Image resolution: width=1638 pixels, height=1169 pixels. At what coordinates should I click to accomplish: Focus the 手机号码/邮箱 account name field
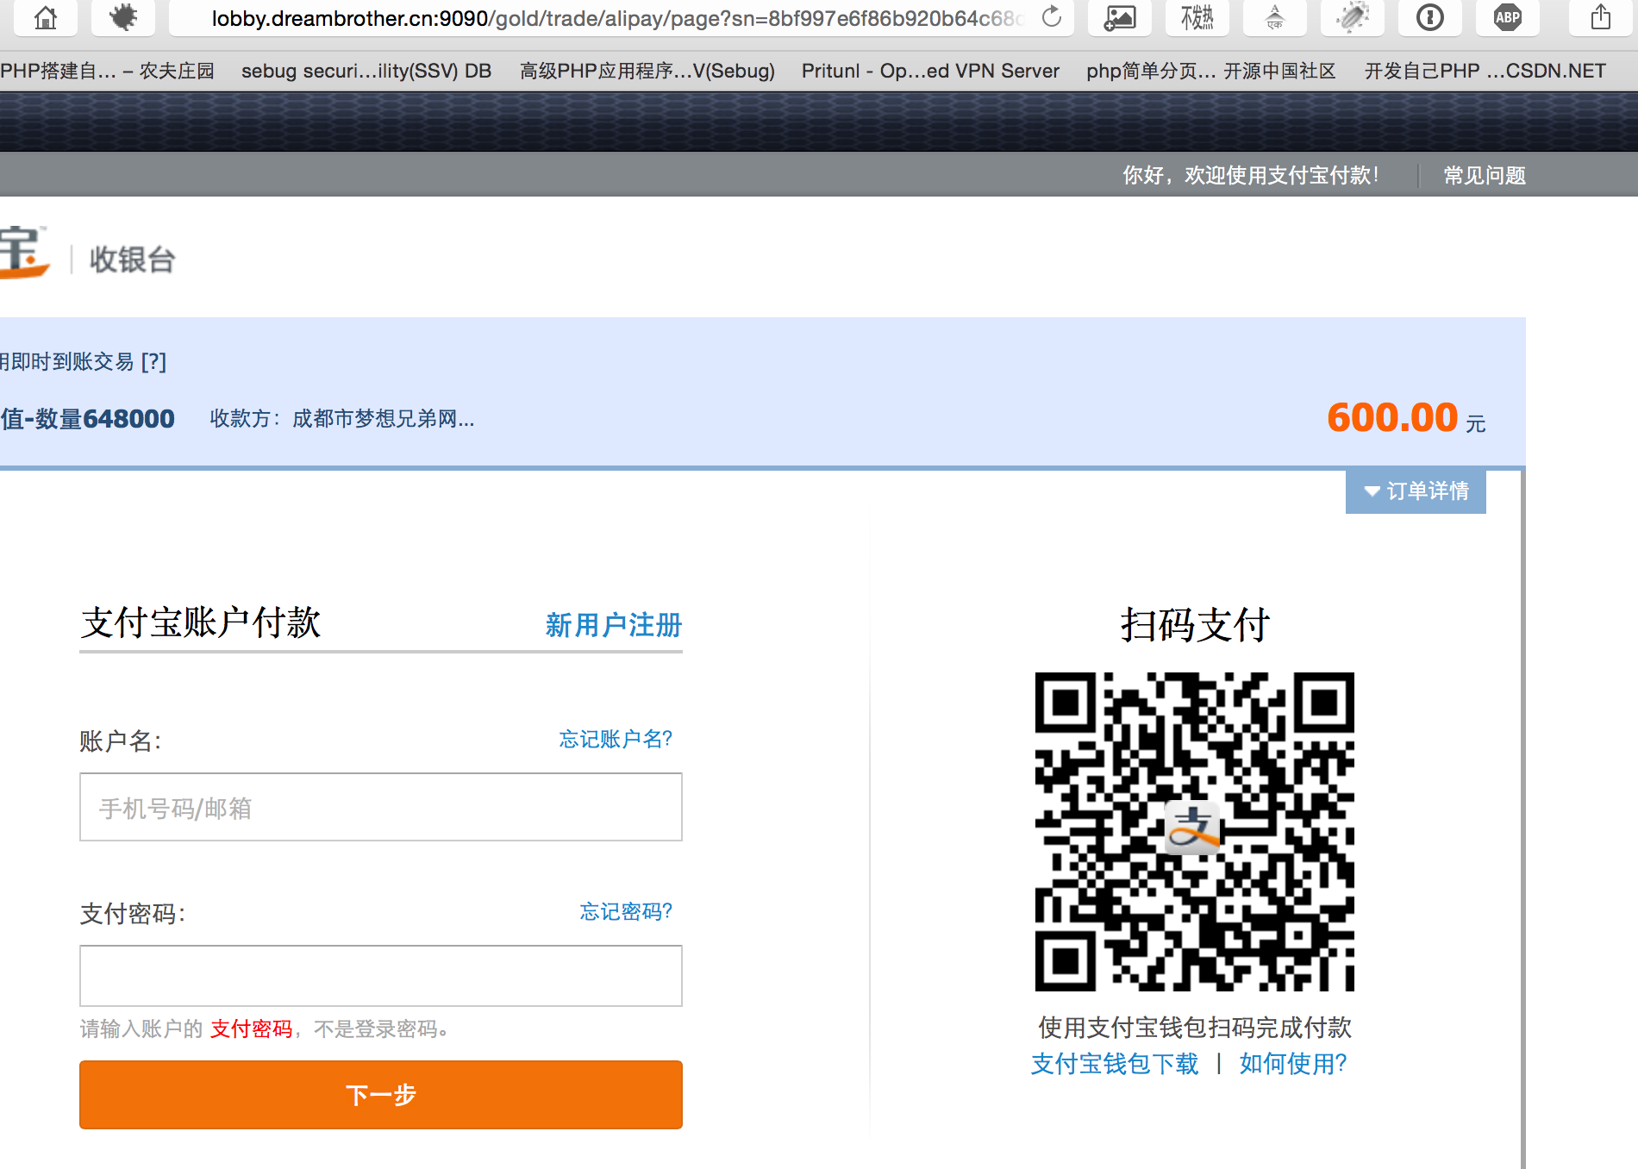[x=381, y=807]
